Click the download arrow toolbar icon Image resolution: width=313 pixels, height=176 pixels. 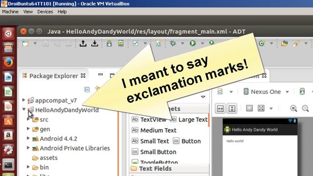94,44
